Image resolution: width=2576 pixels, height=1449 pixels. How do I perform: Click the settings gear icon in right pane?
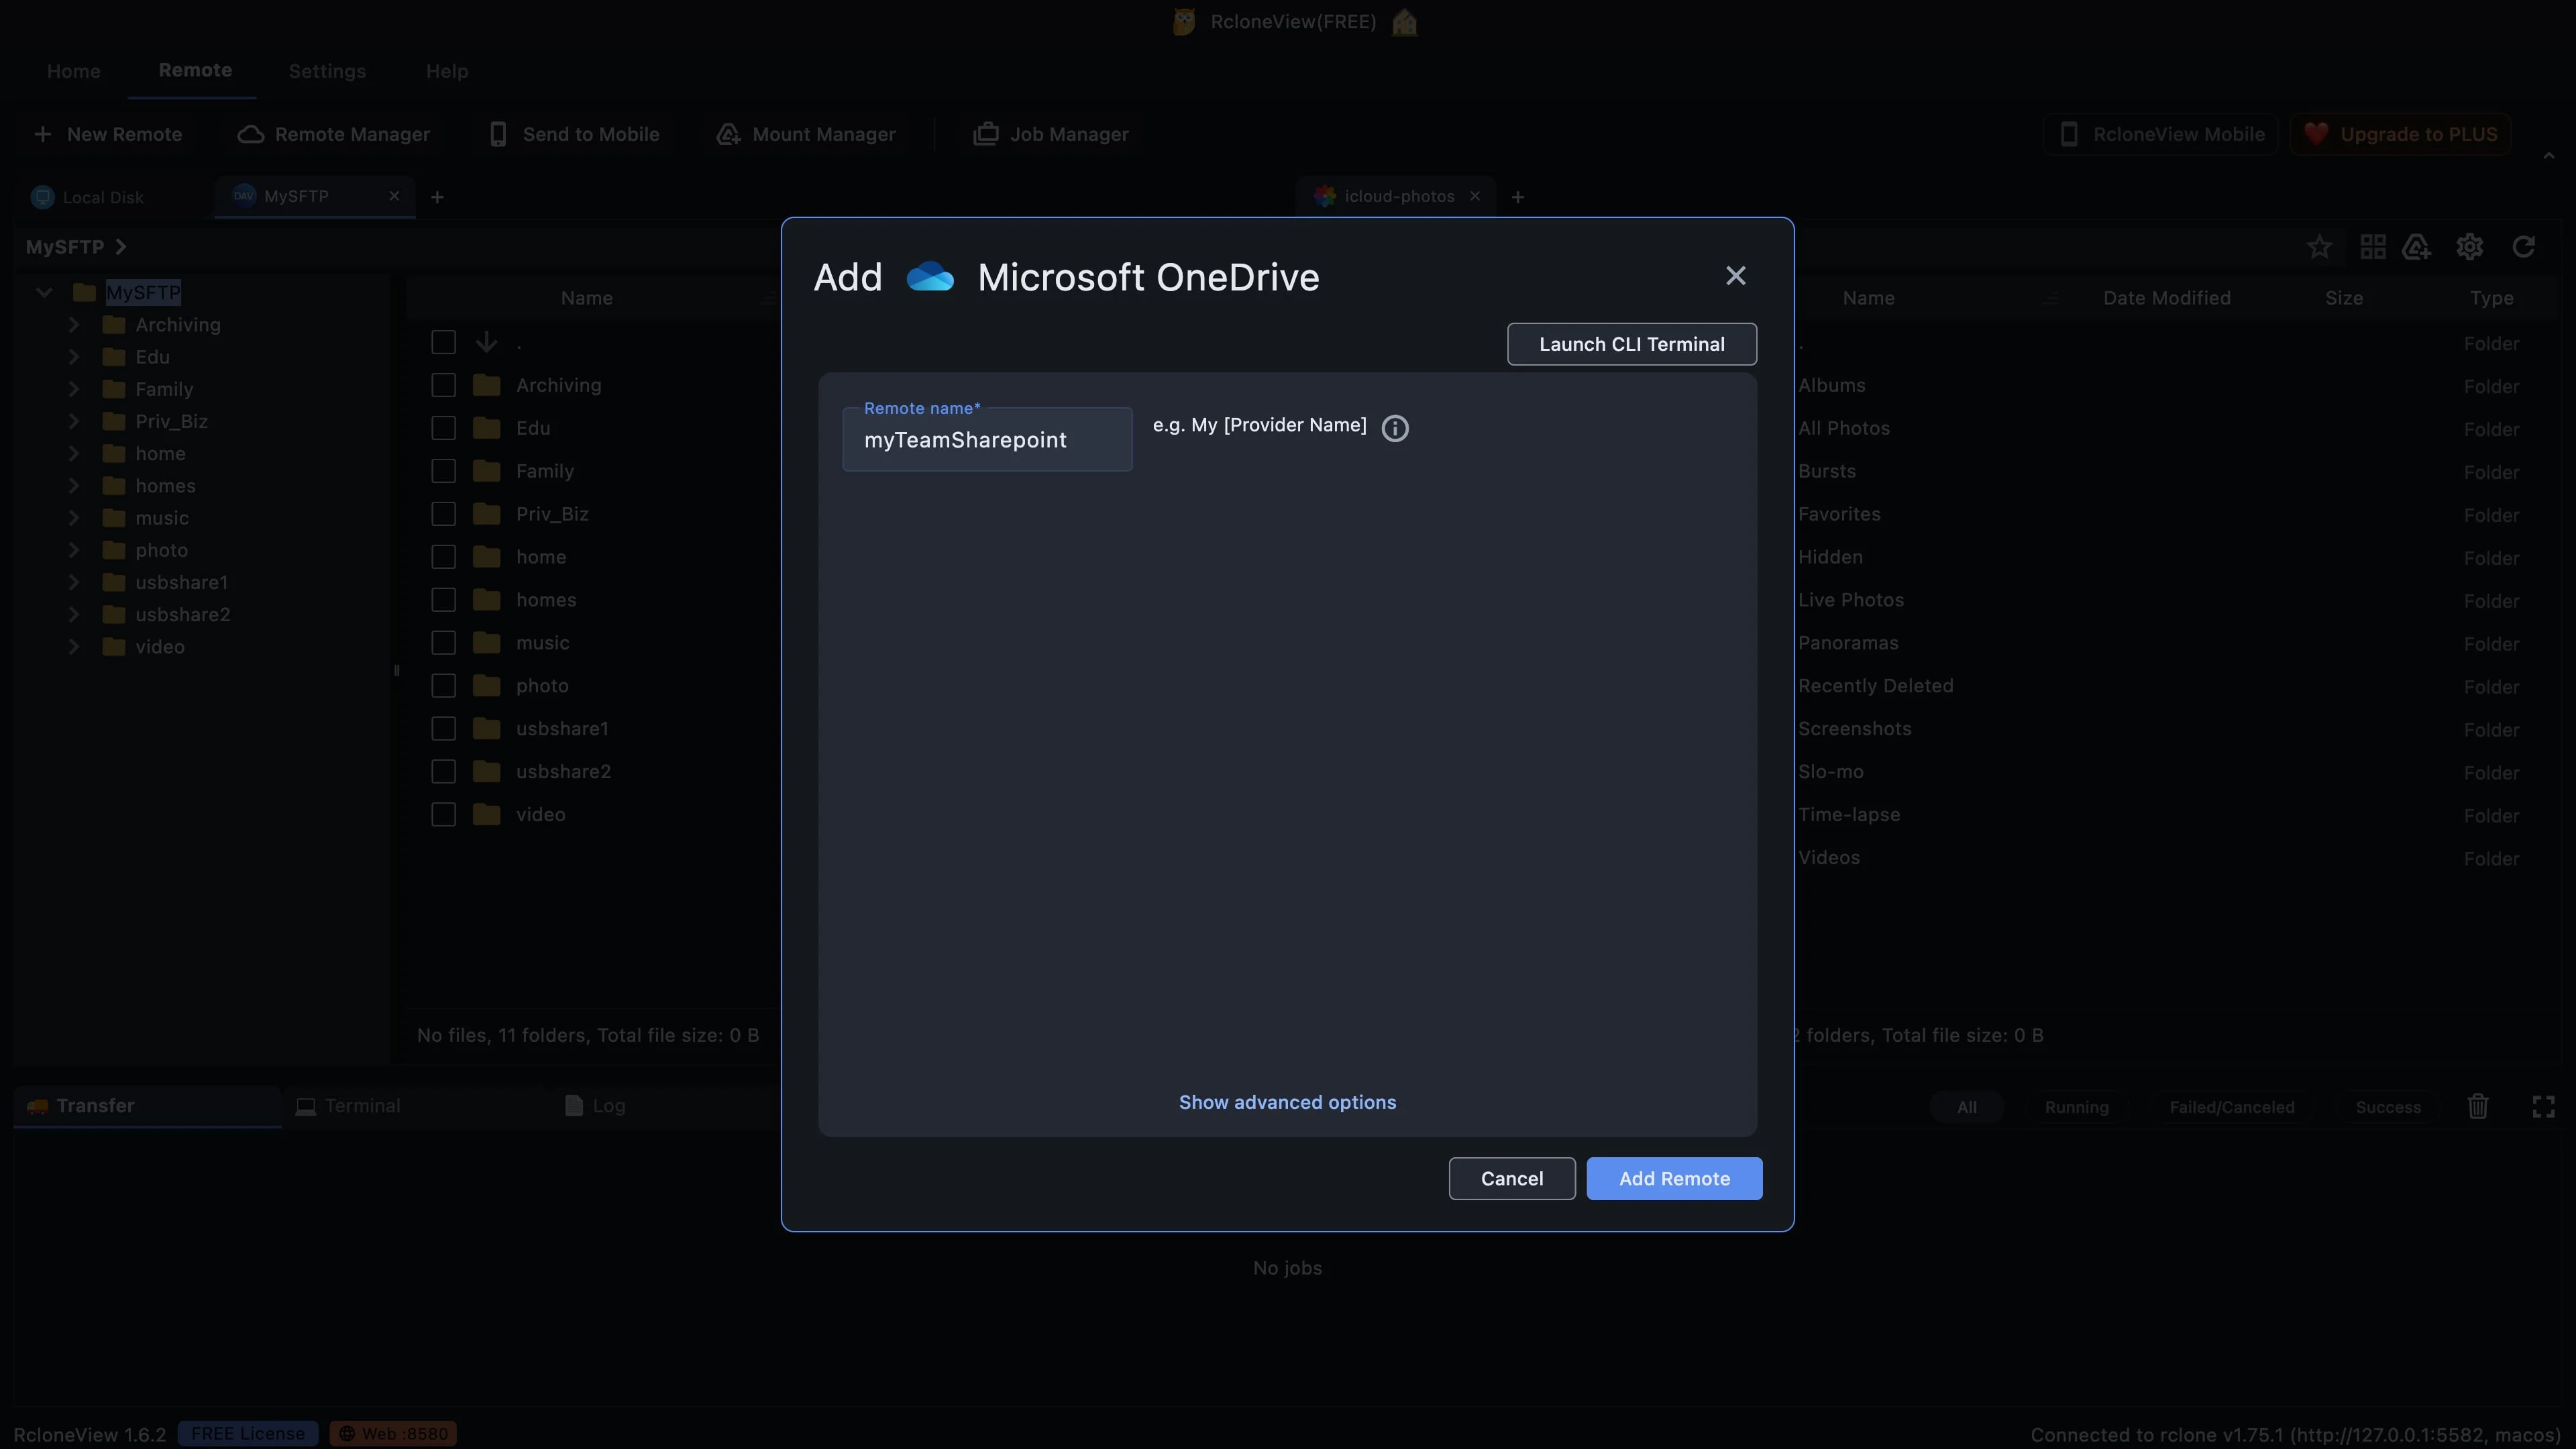2470,247
